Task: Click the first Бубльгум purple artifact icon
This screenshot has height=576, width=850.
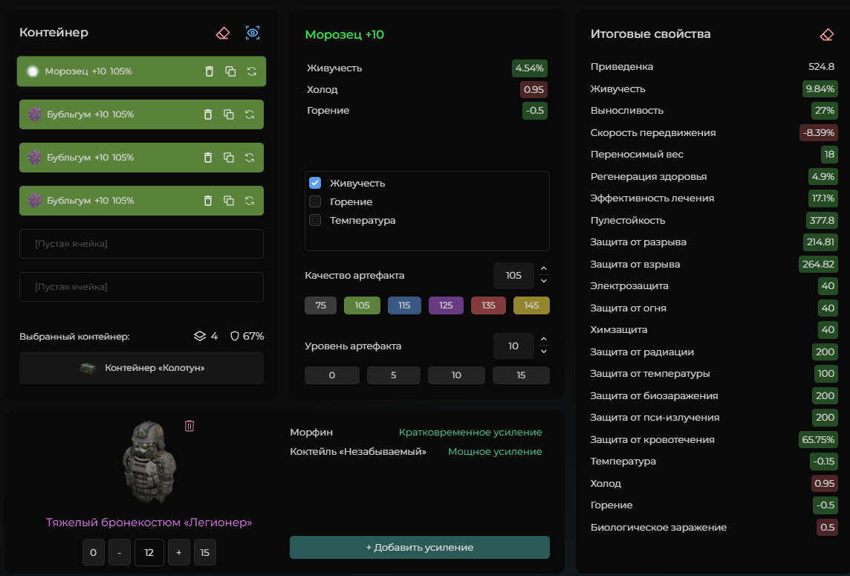Action: click(35, 114)
